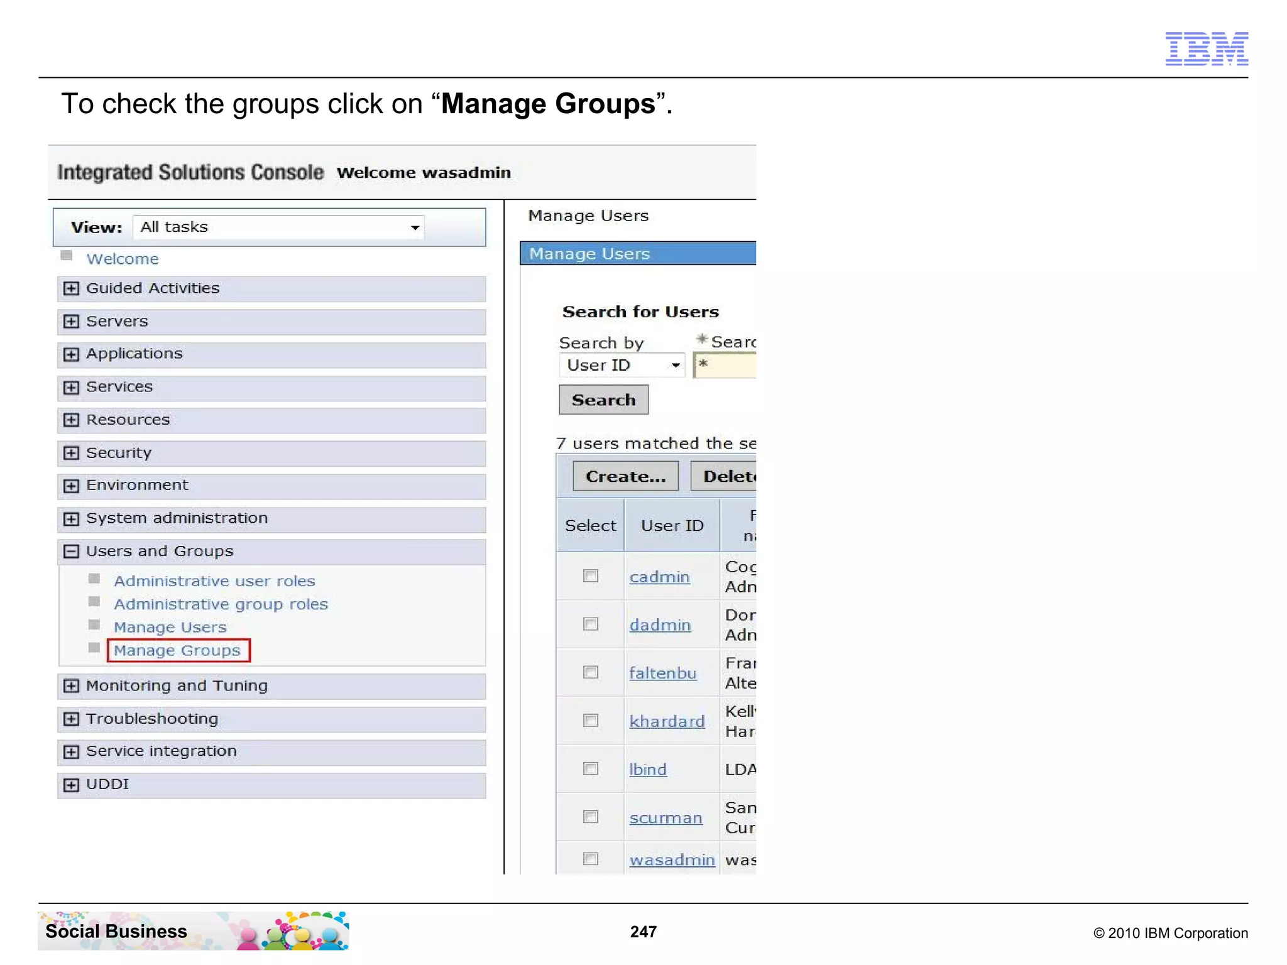Tick the checkbox for lbind
This screenshot has width=1287, height=965.
(591, 769)
